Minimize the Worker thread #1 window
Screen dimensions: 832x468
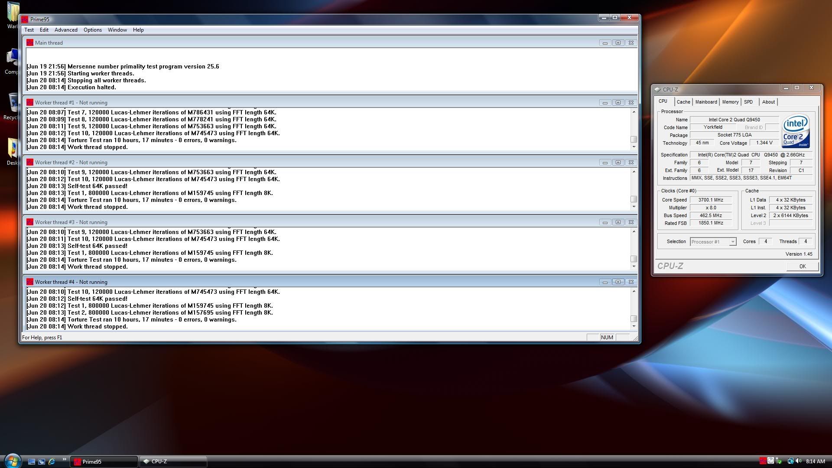coord(605,103)
